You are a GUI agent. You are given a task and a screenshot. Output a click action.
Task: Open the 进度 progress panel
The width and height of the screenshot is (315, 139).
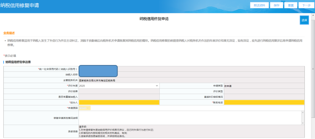click(x=304, y=20)
